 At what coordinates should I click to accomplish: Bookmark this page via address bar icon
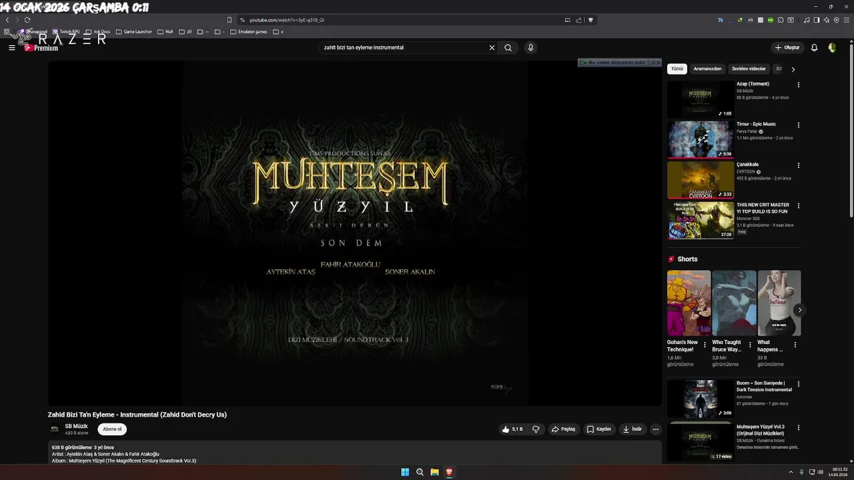[x=230, y=20]
